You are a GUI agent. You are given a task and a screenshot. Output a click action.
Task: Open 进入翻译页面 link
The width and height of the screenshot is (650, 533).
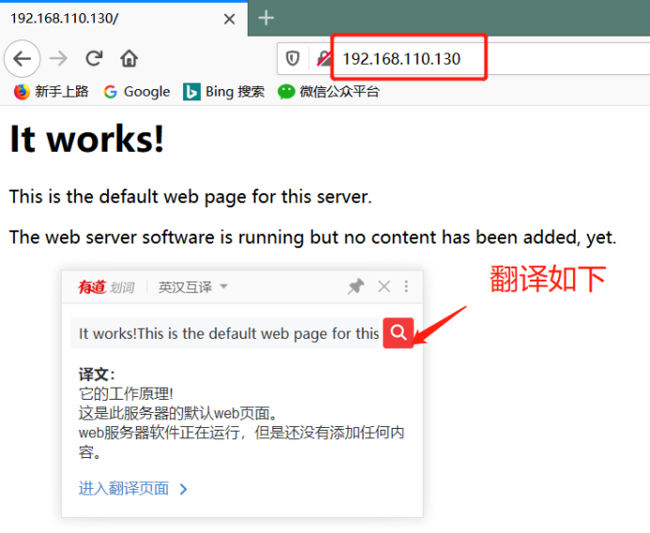point(132,489)
